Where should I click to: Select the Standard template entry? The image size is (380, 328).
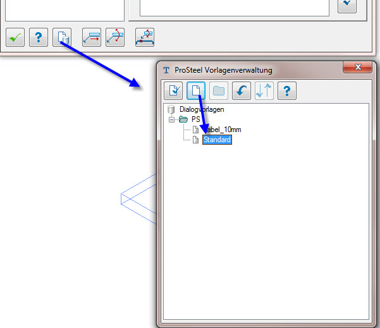click(x=217, y=140)
